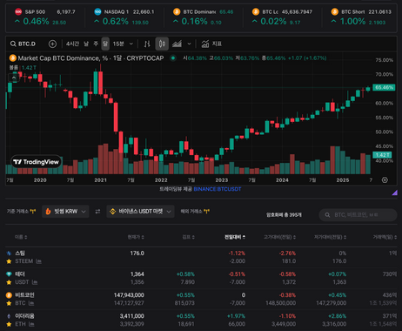This screenshot has width=402, height=331.
Task: Select the candlestick chart style icon
Action: [x=162, y=44]
